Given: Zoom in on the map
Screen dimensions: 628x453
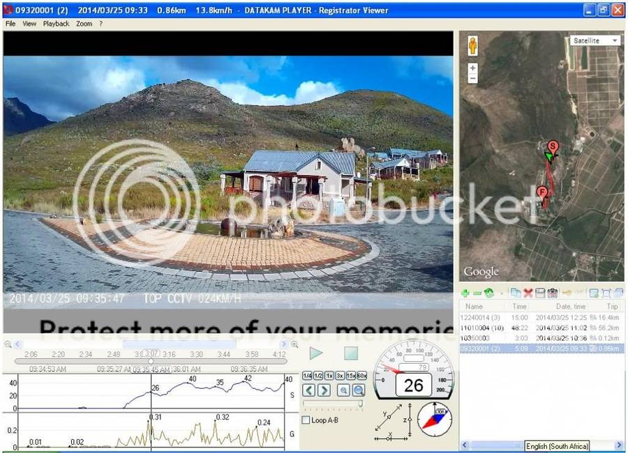Looking at the screenshot, I should (472, 68).
